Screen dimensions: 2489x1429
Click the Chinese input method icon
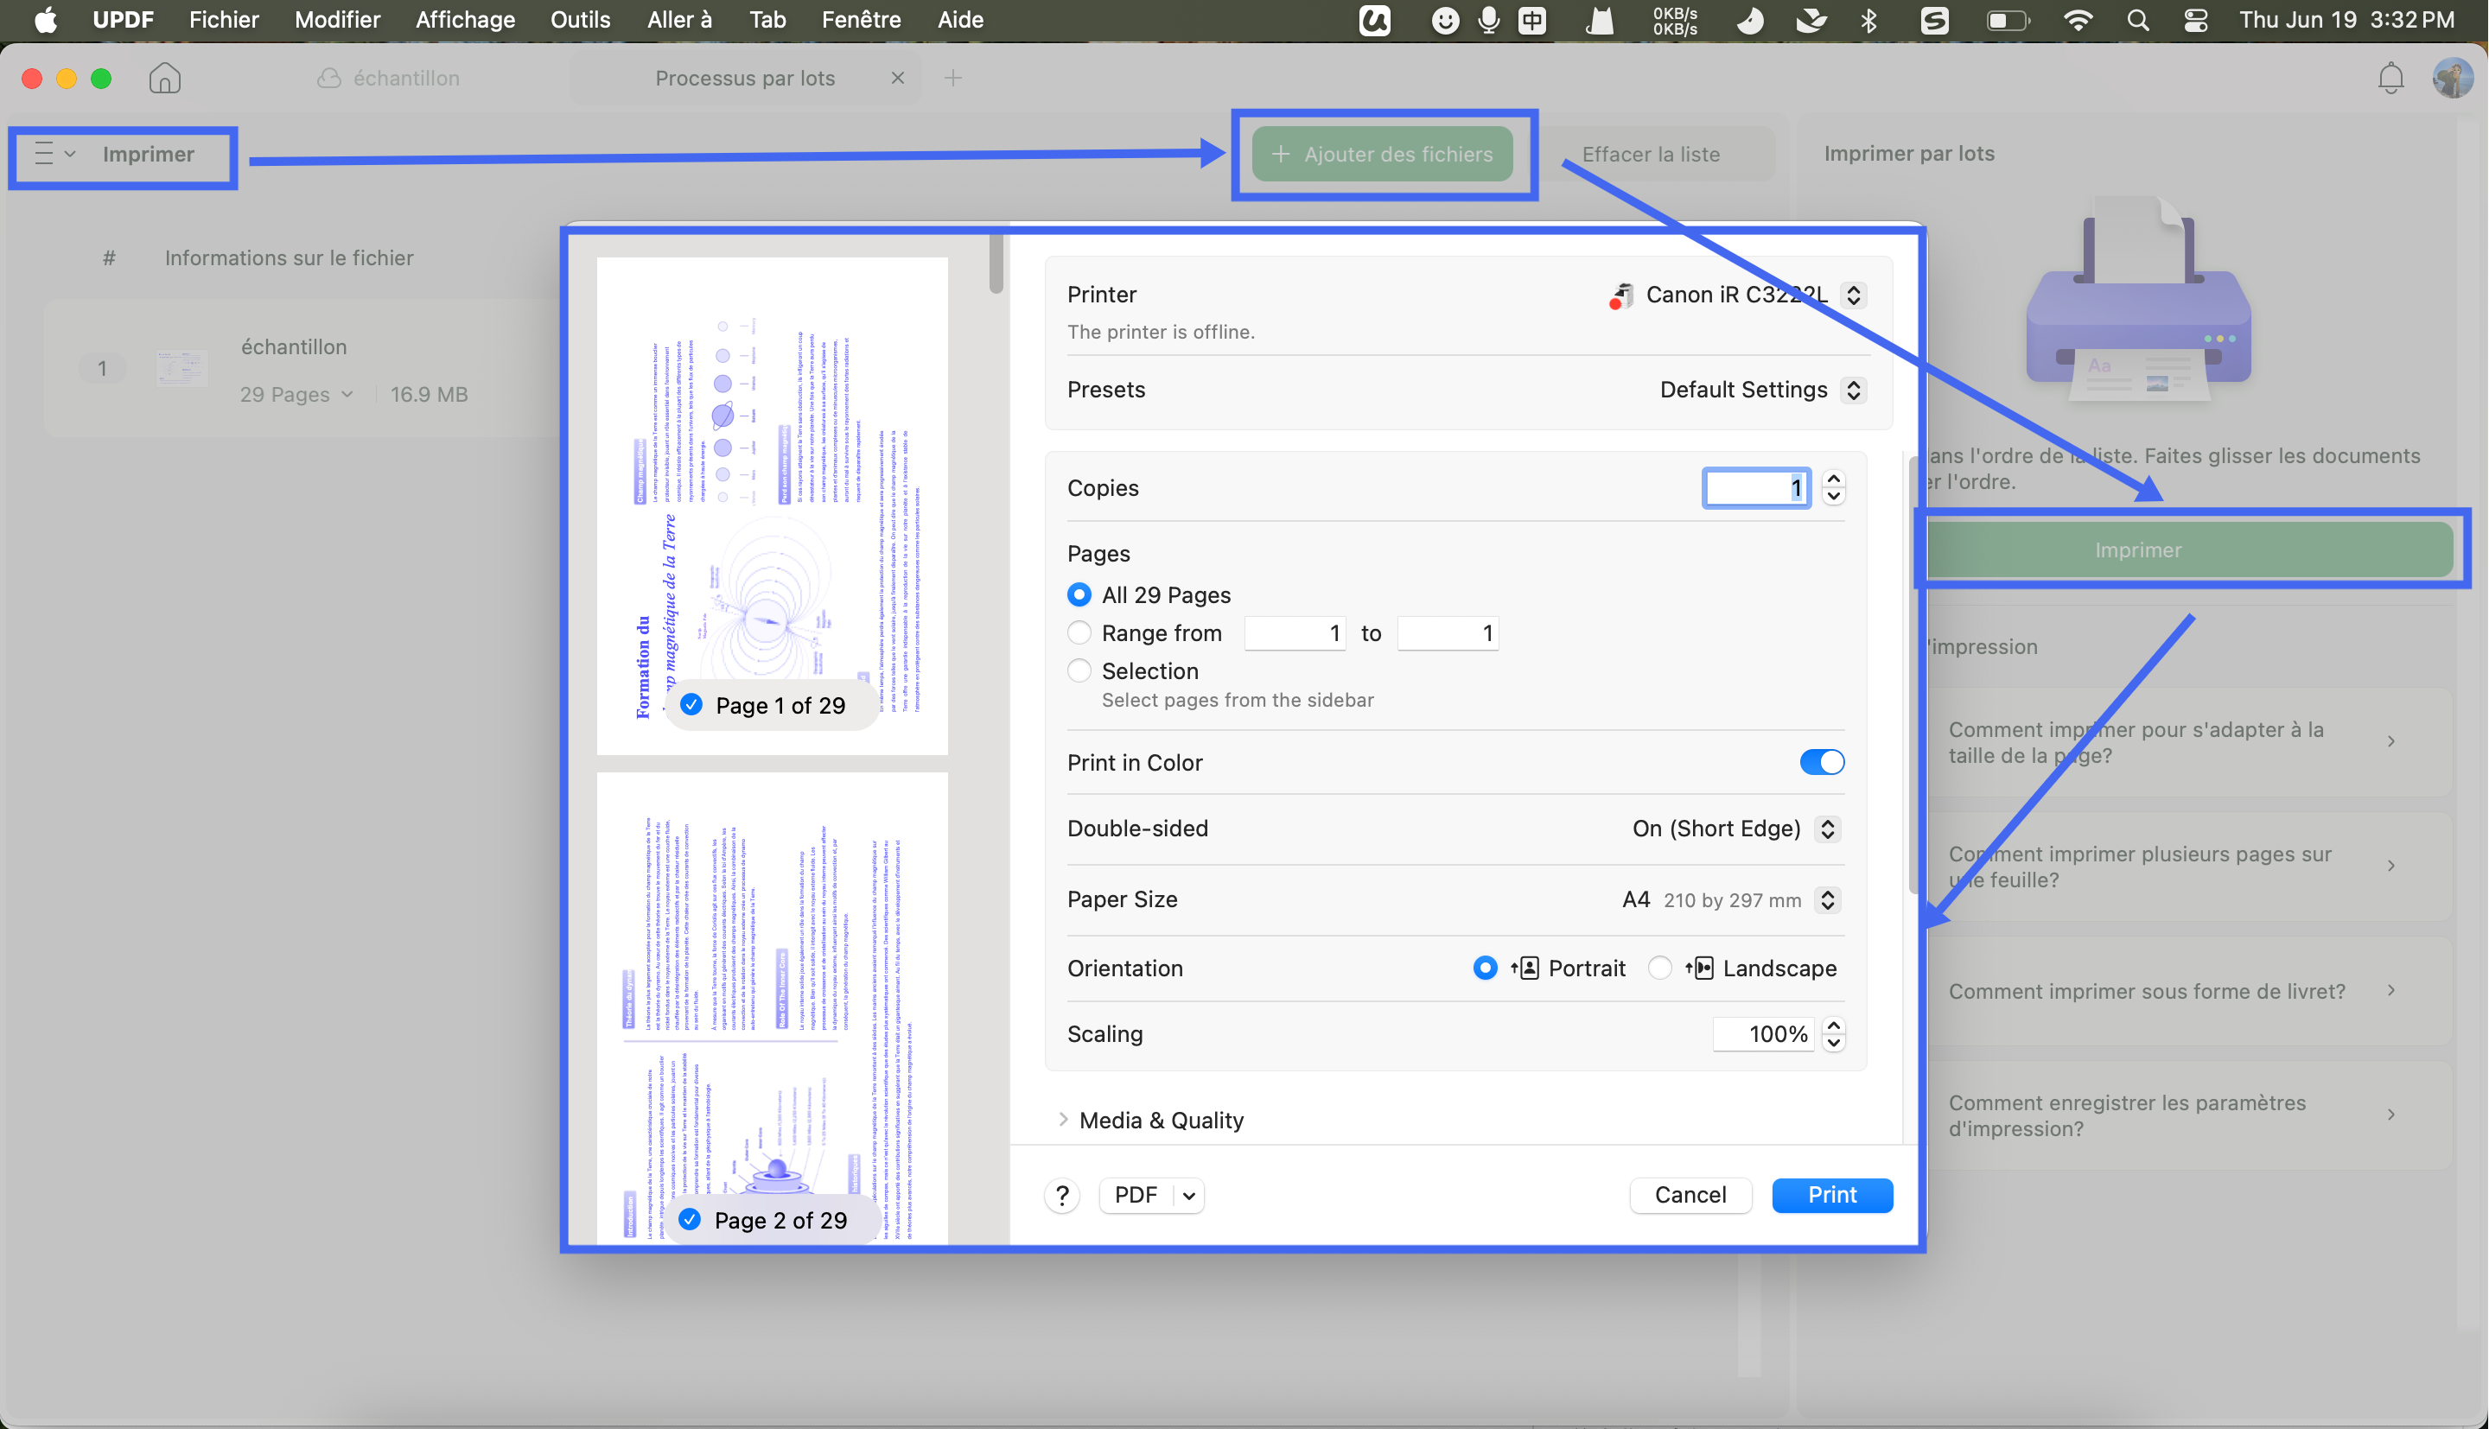click(x=1532, y=20)
